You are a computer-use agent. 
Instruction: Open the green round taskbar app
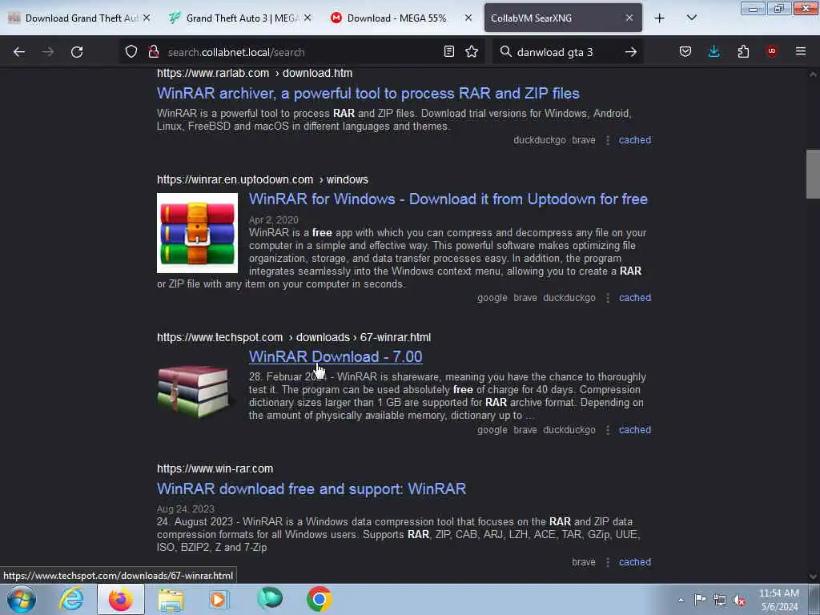point(270,599)
